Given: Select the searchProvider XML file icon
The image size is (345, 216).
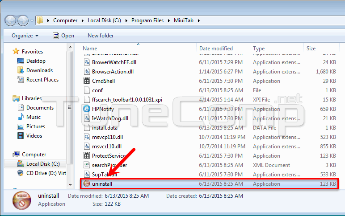Looking at the screenshot, I should click(x=87, y=165).
